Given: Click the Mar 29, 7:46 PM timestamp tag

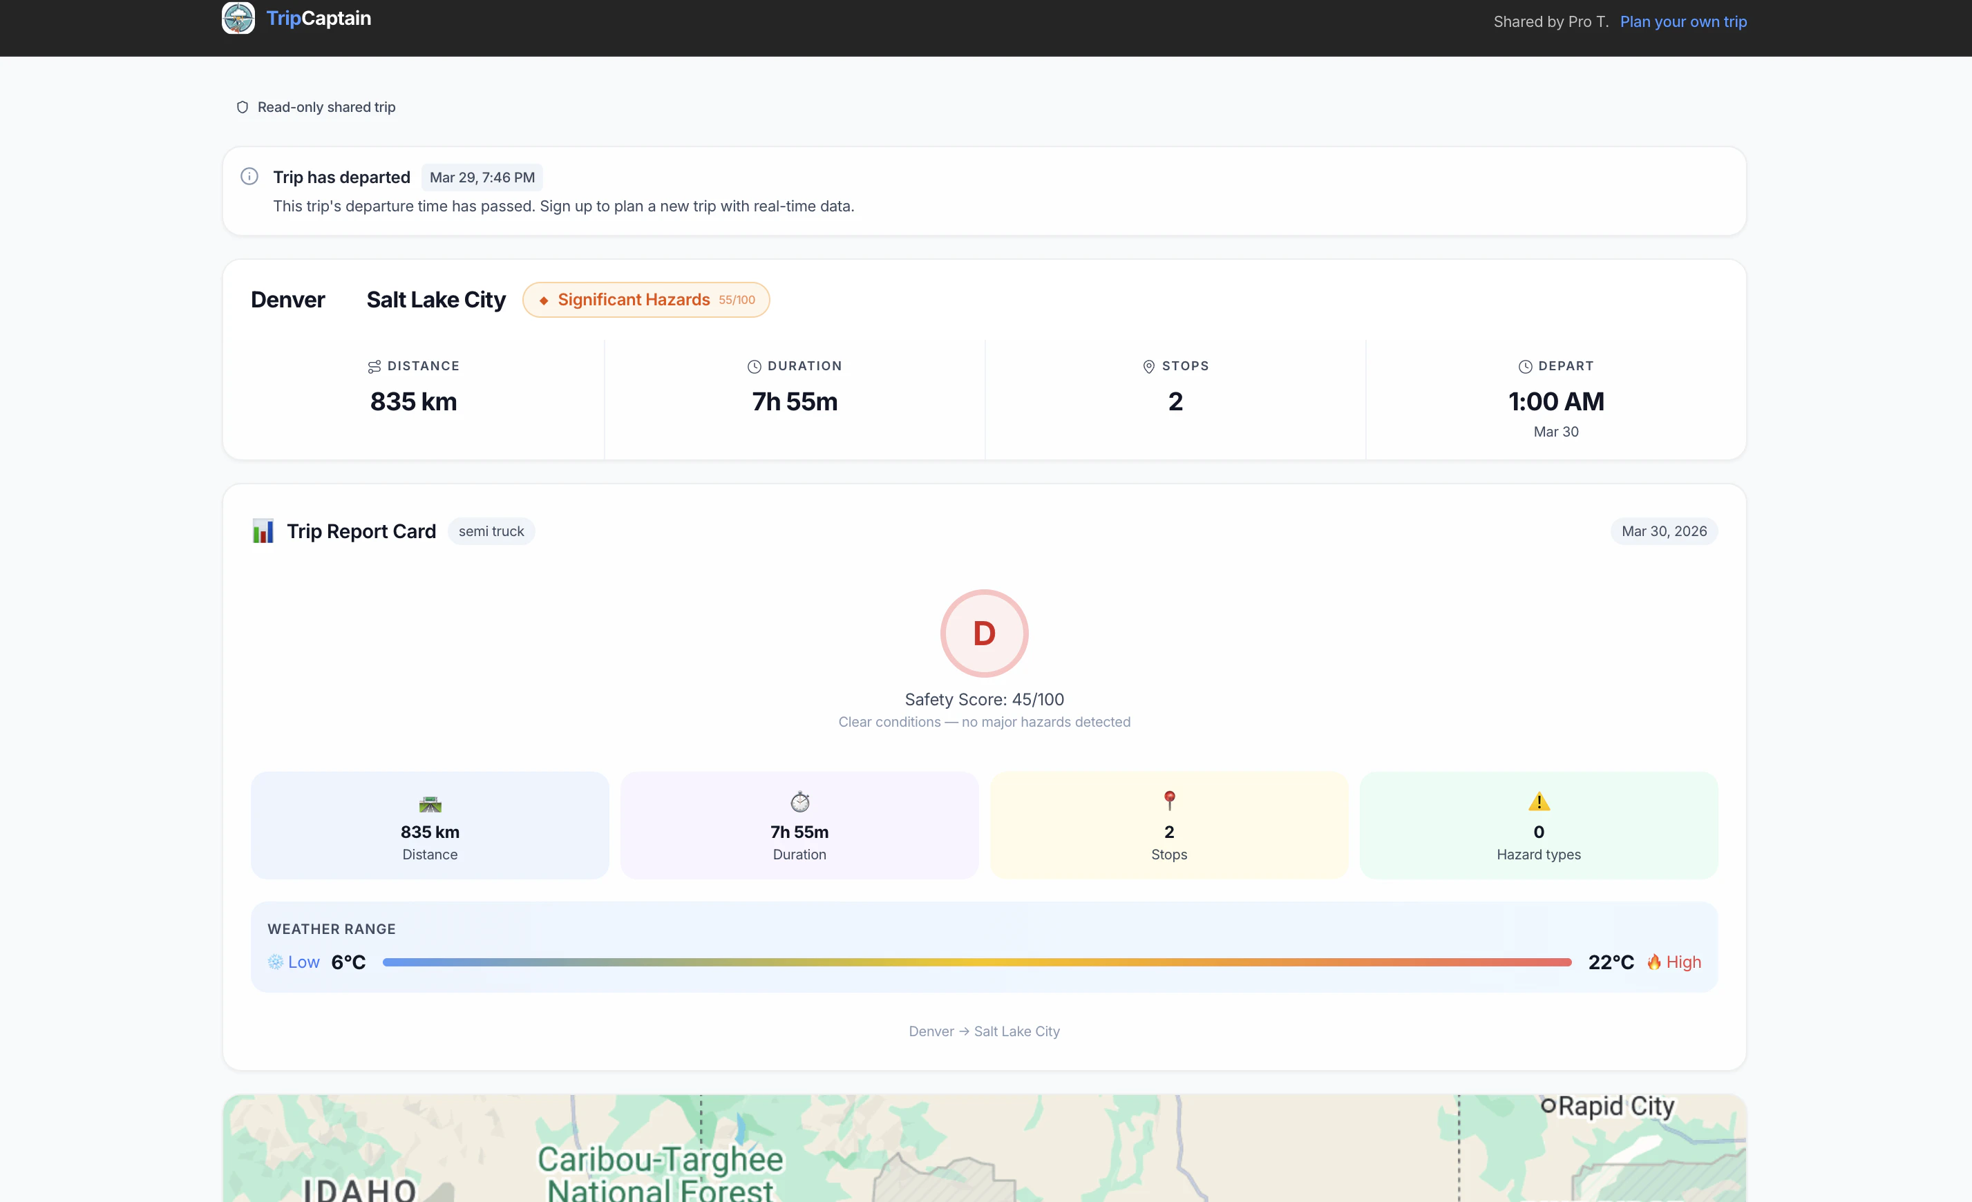Looking at the screenshot, I should tap(482, 178).
